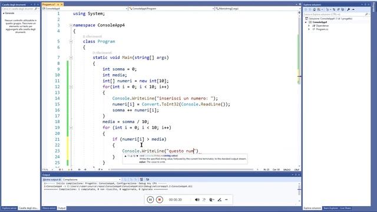This screenshot has height=212, width=377.
Task: Toggle word wrap in Output panel
Action: pos(148,180)
